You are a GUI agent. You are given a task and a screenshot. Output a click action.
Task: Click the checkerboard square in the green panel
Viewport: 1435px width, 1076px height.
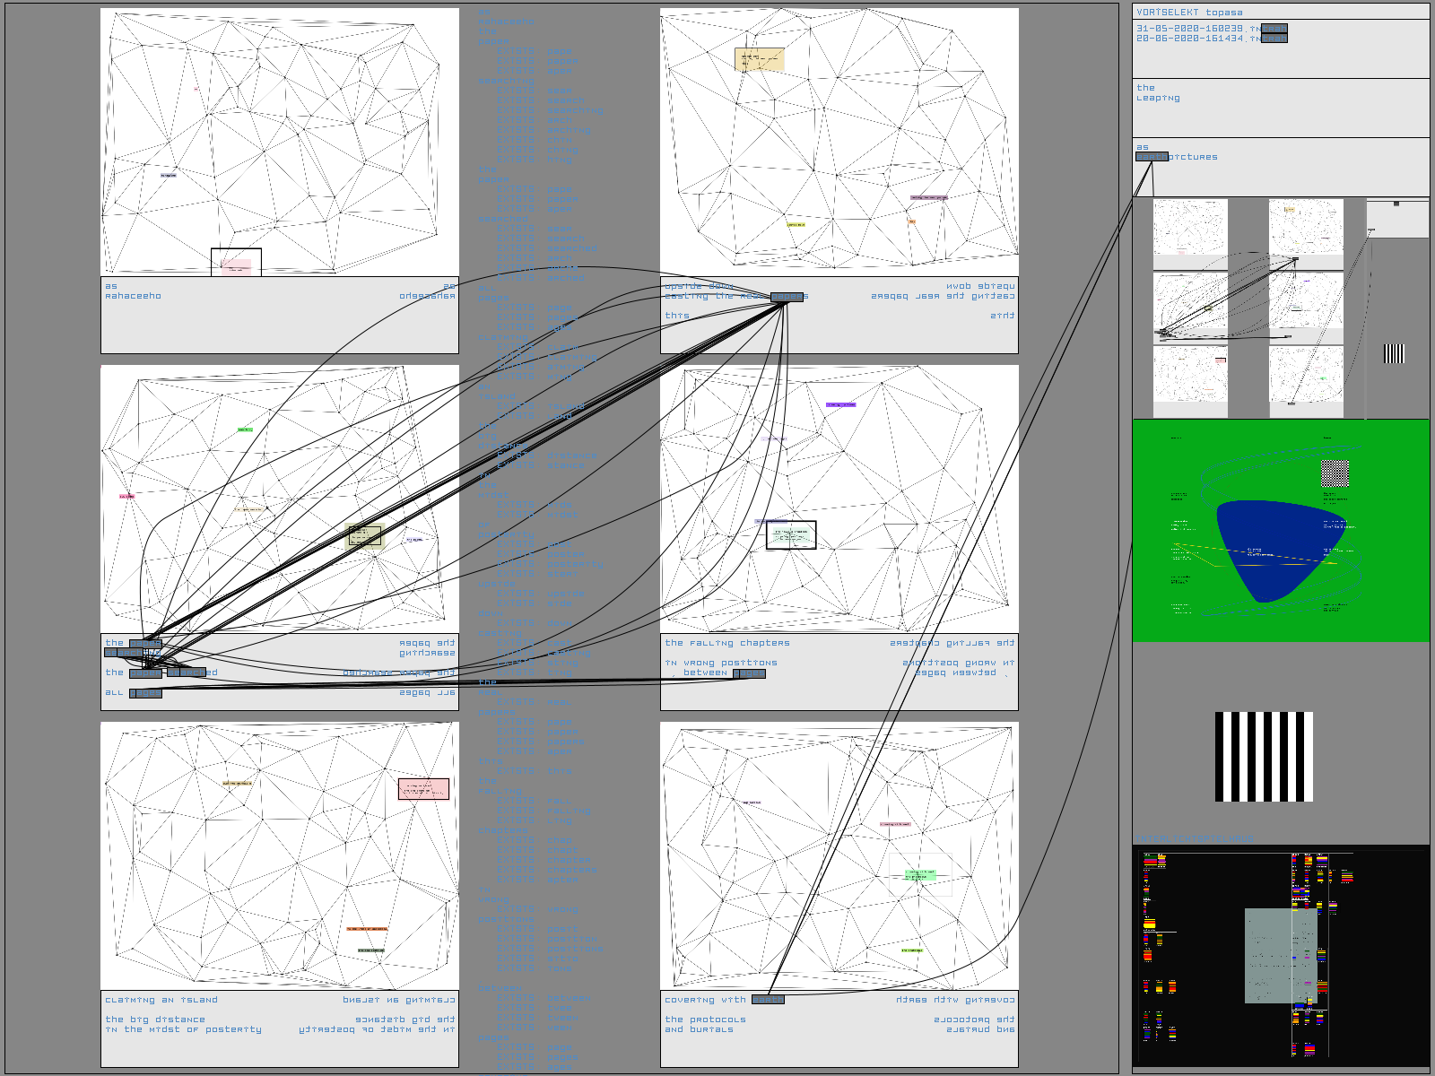point(1335,473)
